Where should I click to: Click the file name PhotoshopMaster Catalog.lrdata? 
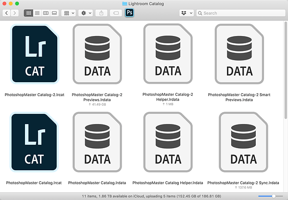[97, 183]
